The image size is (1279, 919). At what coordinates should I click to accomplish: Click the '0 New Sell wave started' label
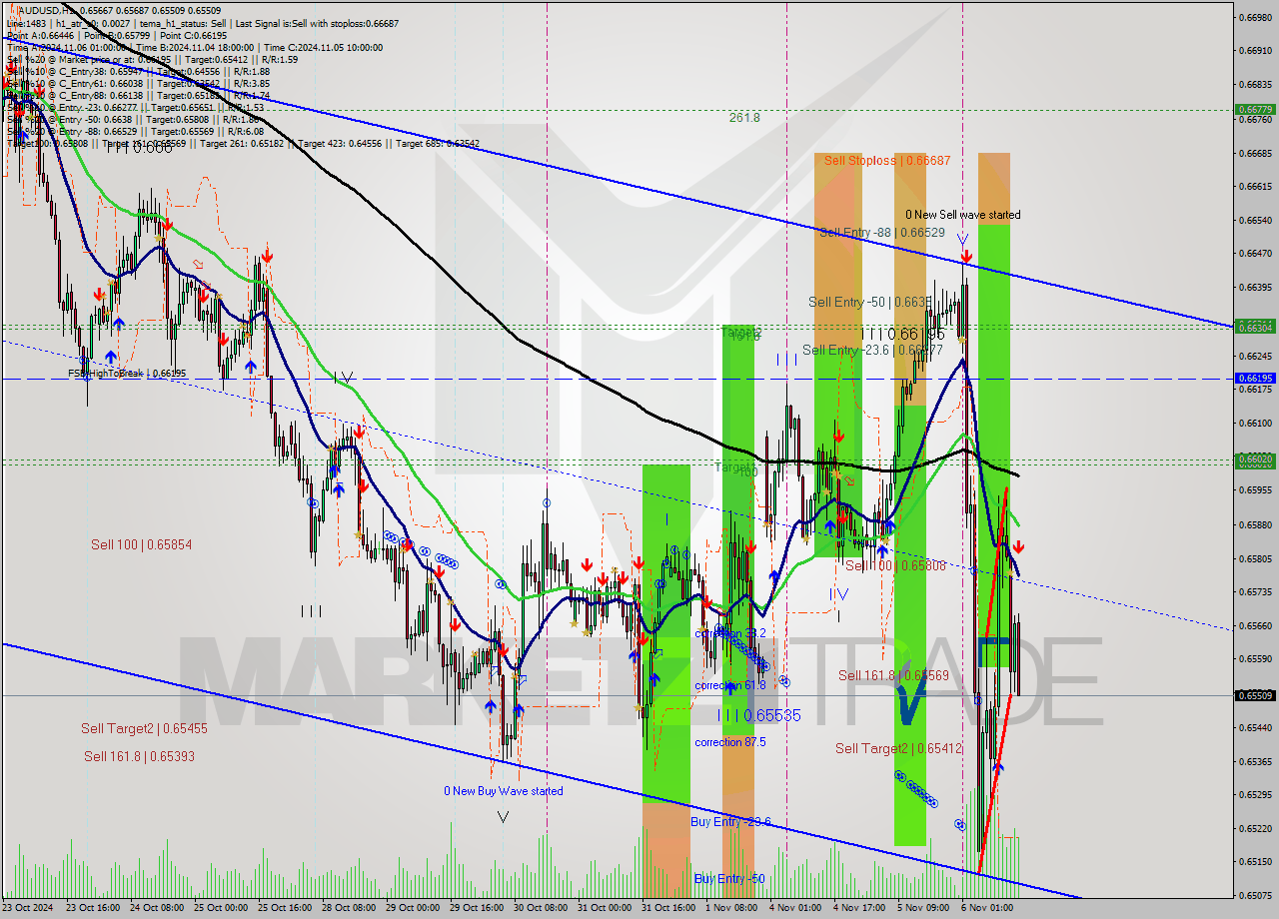tap(963, 215)
